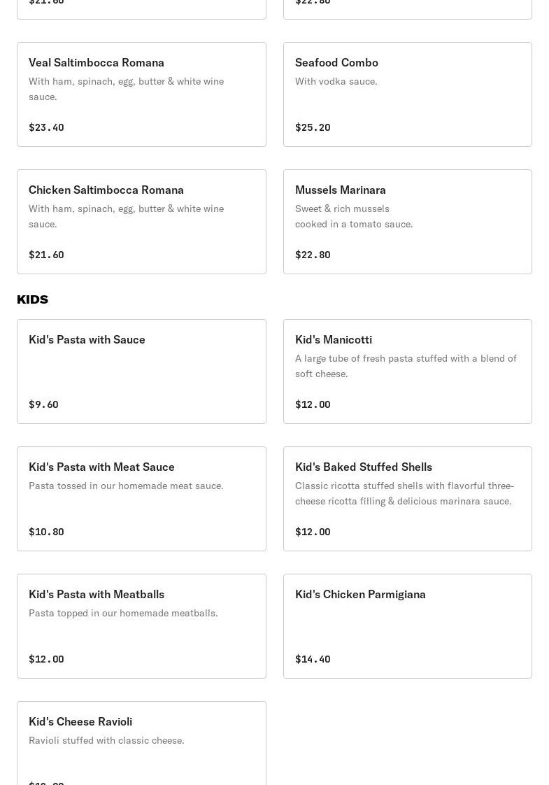Choose the Mussels Marinara menu card
This screenshot has width=549, height=785.
[x=407, y=222]
